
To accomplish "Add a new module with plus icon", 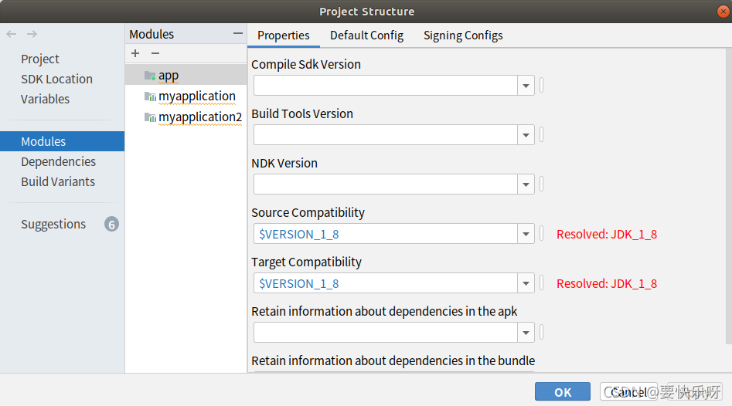I will click(x=135, y=53).
